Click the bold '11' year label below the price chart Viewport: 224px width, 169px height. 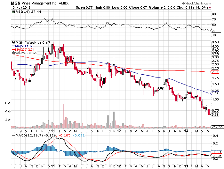click(x=53, y=131)
